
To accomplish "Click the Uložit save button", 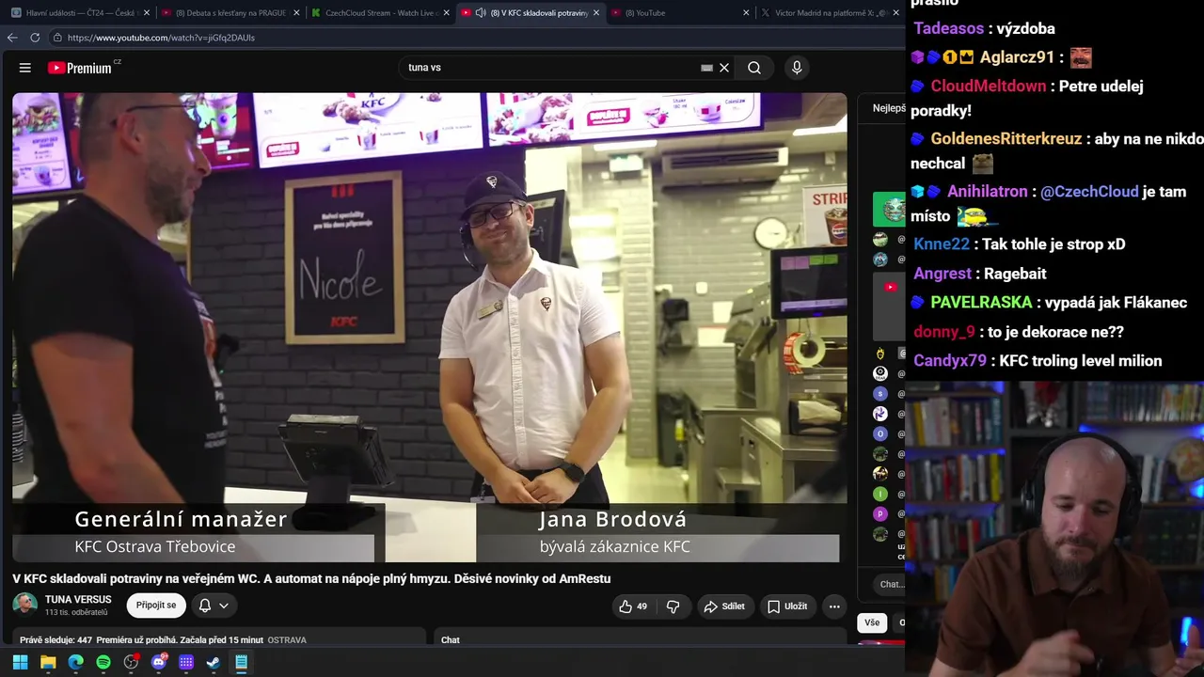I will (787, 606).
